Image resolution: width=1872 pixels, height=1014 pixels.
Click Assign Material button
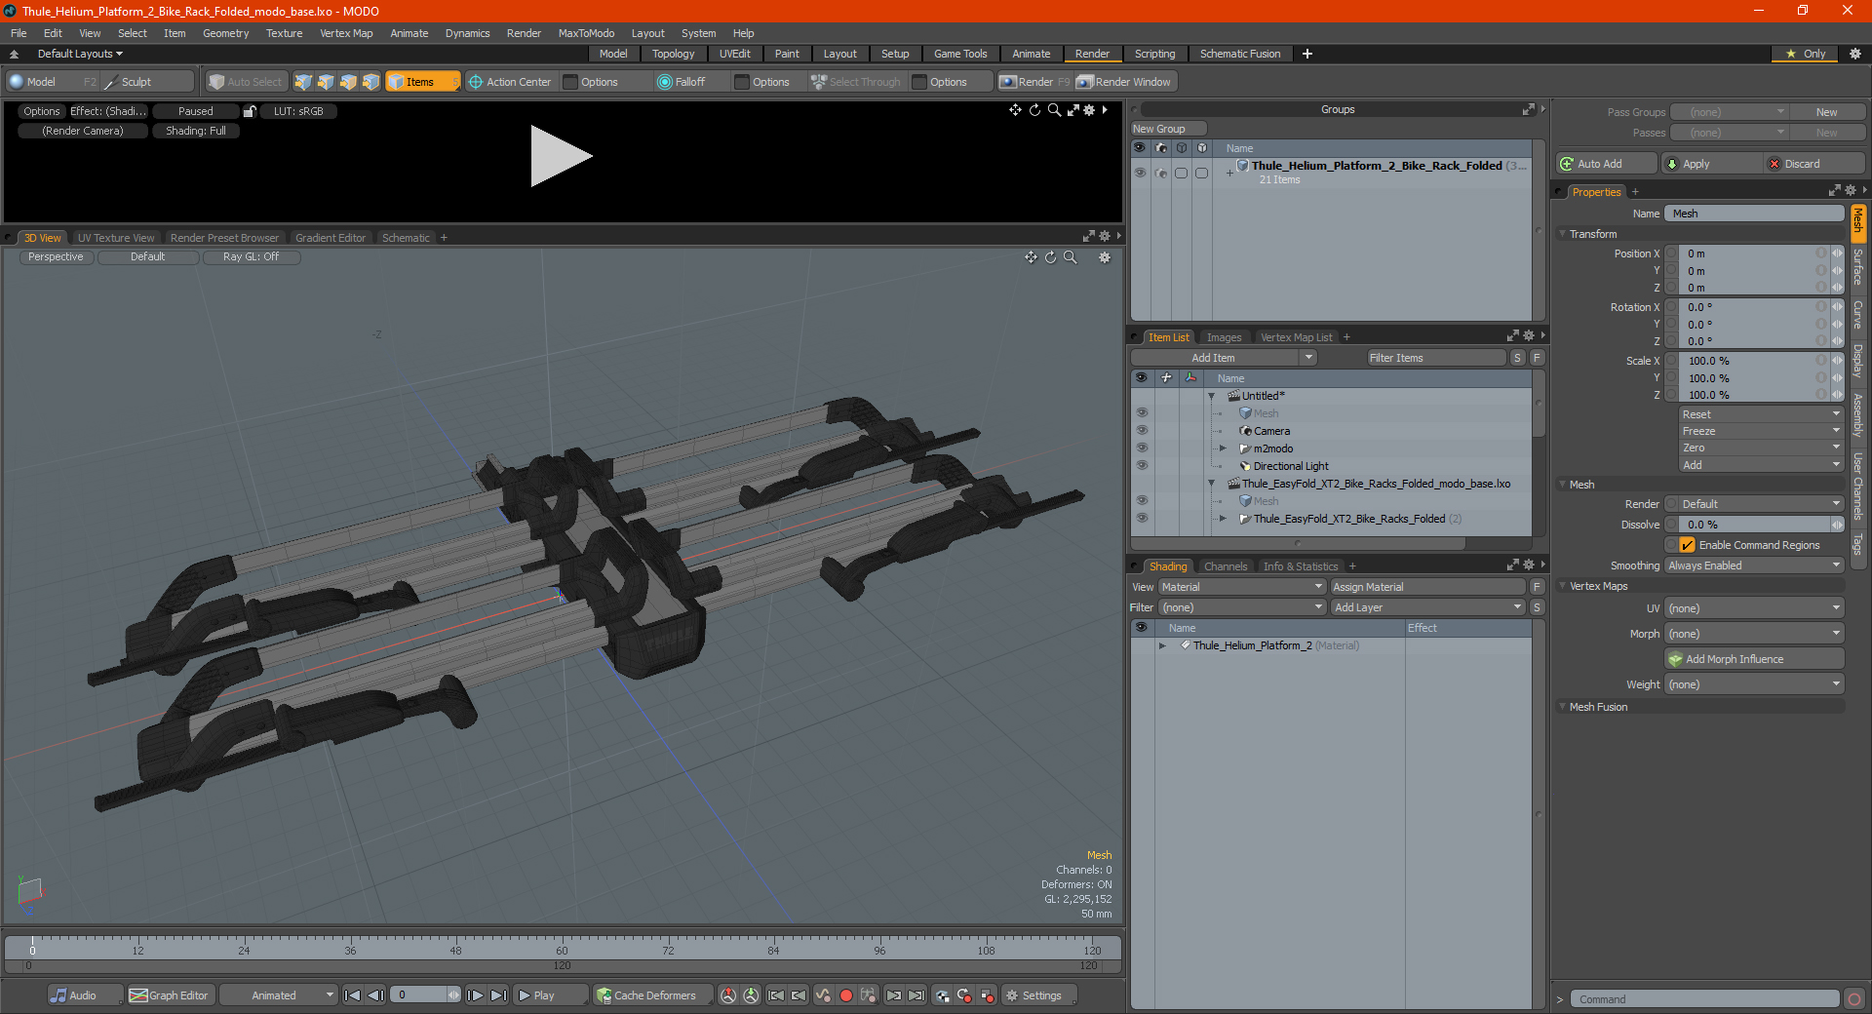1427,587
